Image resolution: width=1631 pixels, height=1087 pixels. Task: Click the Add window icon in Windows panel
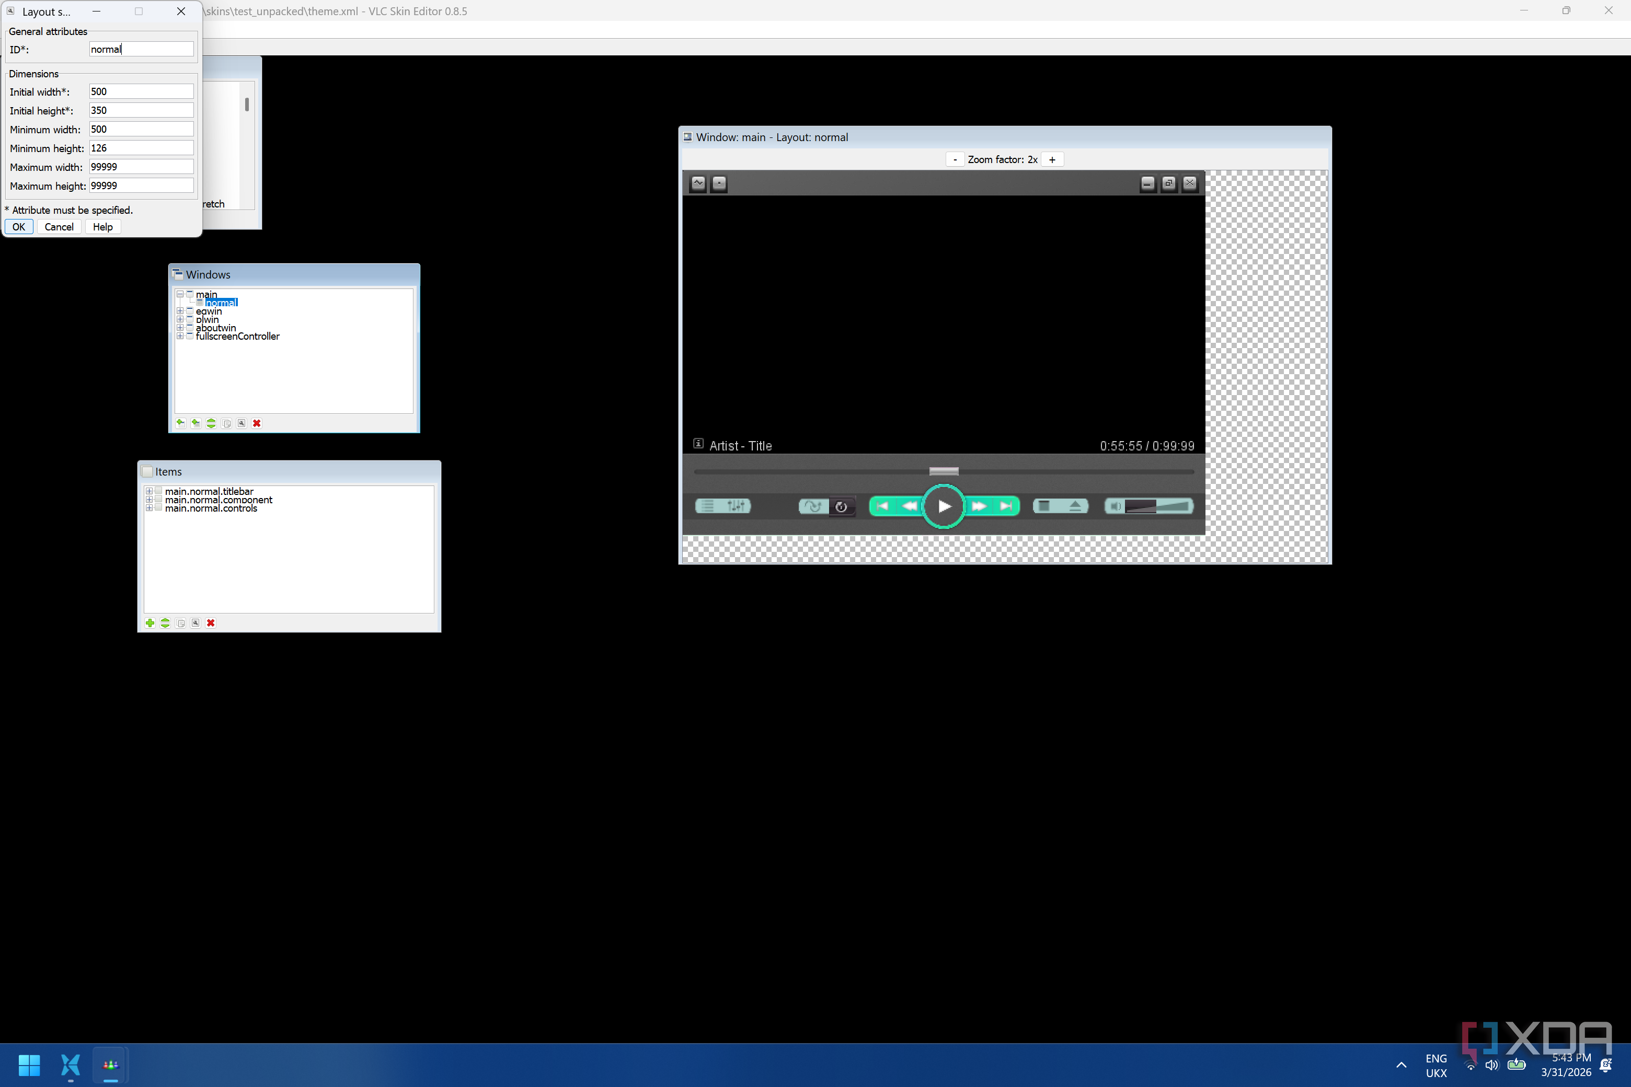(x=180, y=424)
